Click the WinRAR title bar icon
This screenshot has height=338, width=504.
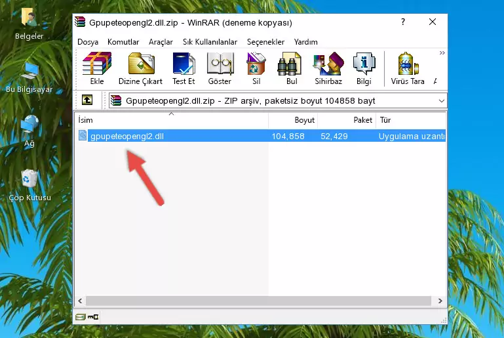coord(80,22)
